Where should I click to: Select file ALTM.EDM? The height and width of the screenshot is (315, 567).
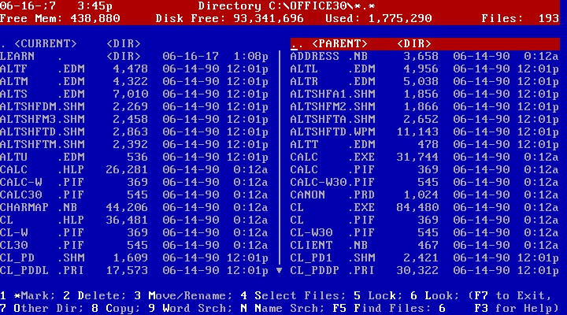tap(135, 82)
